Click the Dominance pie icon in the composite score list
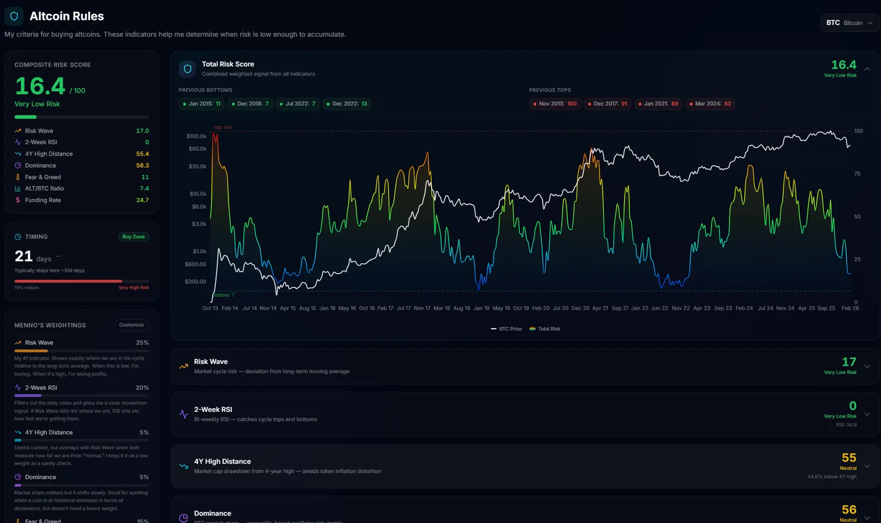The width and height of the screenshot is (881, 523). click(x=18, y=166)
